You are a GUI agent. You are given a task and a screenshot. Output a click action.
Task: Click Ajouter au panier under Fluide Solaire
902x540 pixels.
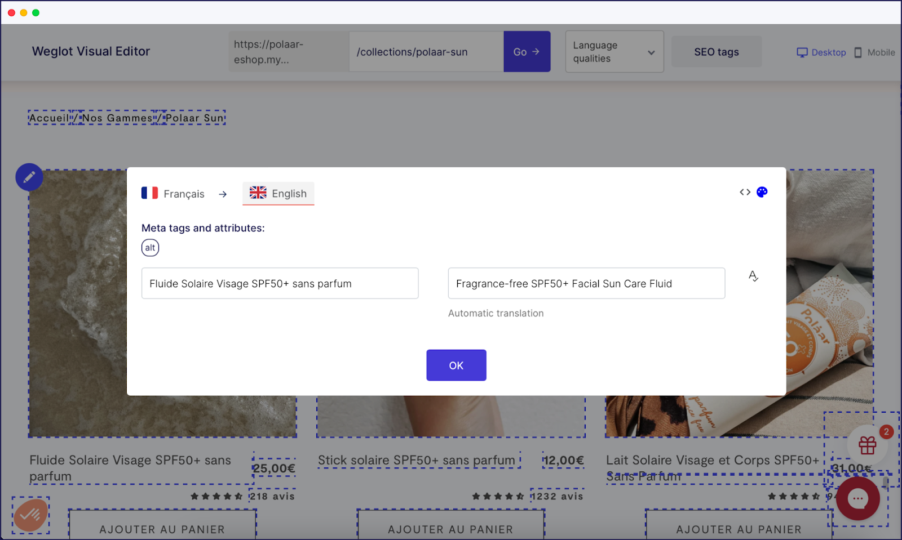tap(162, 525)
